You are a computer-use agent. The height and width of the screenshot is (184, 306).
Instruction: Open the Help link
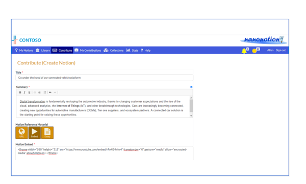[146, 50]
